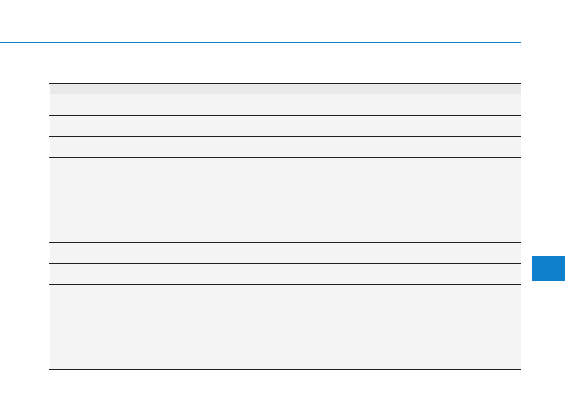
Task: Select second column cell in fourth body row
Action: (x=128, y=168)
